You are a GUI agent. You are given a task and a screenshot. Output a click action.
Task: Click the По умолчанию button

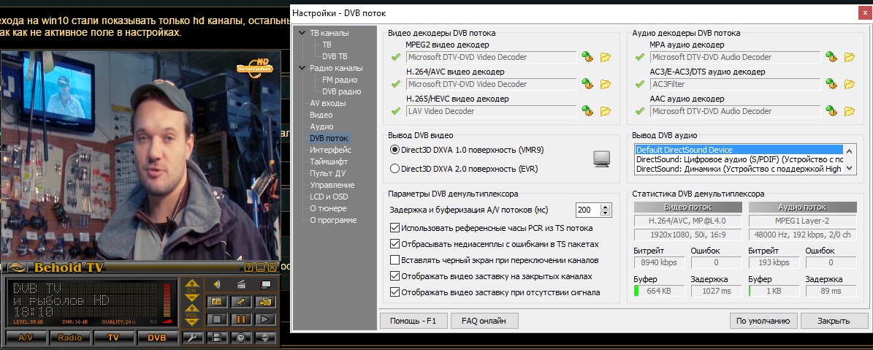[x=762, y=321]
